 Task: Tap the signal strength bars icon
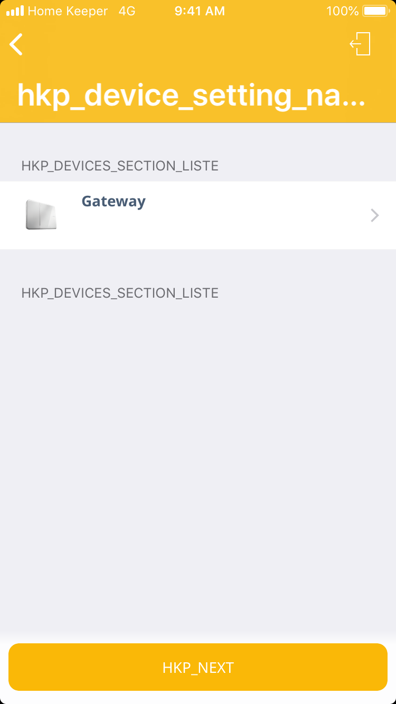pyautogui.click(x=15, y=11)
